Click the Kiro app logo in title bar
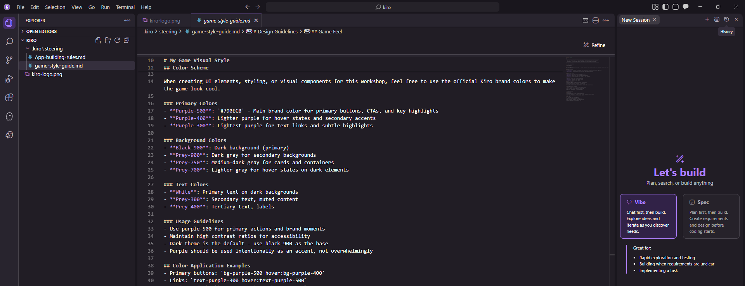745x286 pixels. pyautogui.click(x=7, y=7)
